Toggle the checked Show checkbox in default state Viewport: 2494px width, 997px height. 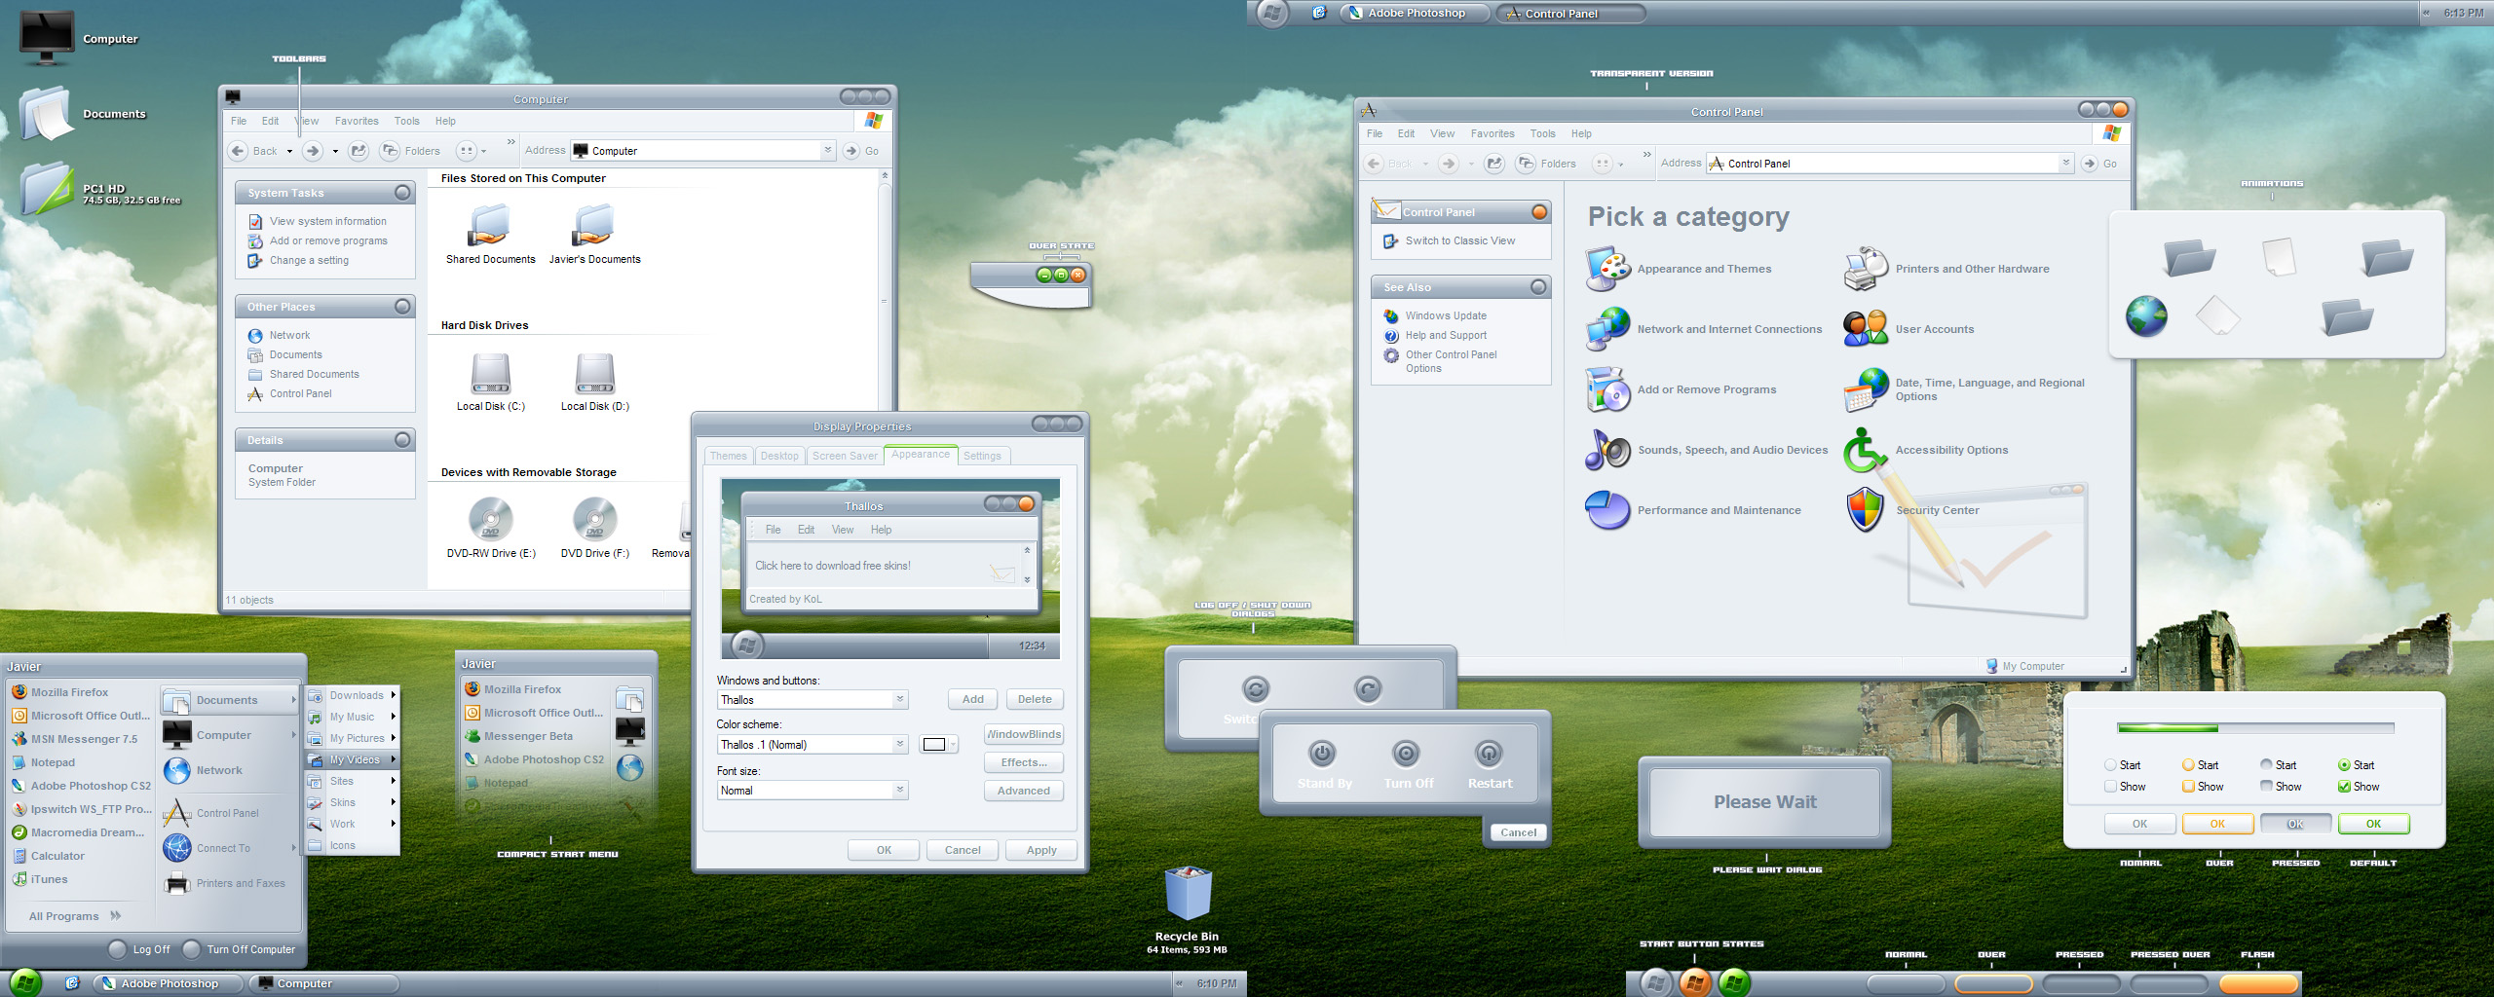pos(2344,787)
